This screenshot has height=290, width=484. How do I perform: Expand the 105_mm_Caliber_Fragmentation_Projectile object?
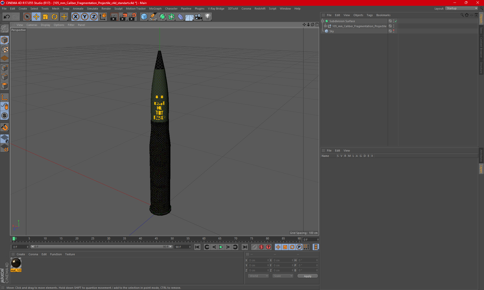point(325,26)
